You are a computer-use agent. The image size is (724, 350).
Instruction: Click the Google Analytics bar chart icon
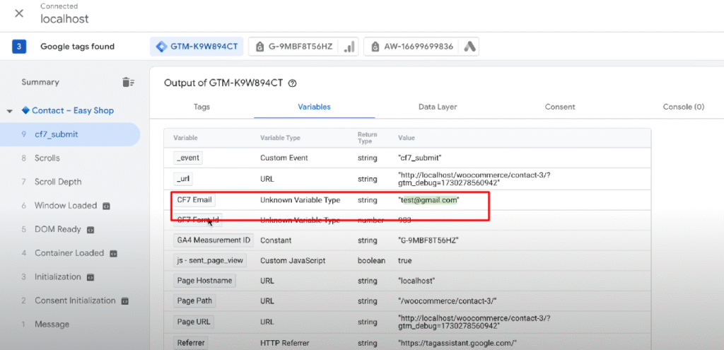[x=349, y=47]
